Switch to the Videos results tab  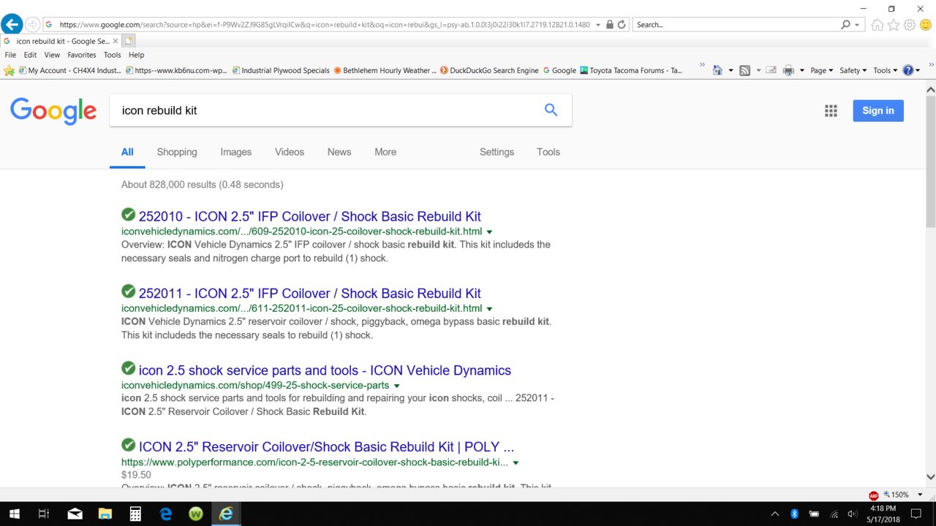coord(290,152)
